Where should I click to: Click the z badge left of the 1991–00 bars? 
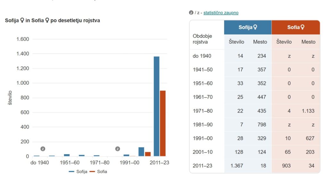click(118, 149)
